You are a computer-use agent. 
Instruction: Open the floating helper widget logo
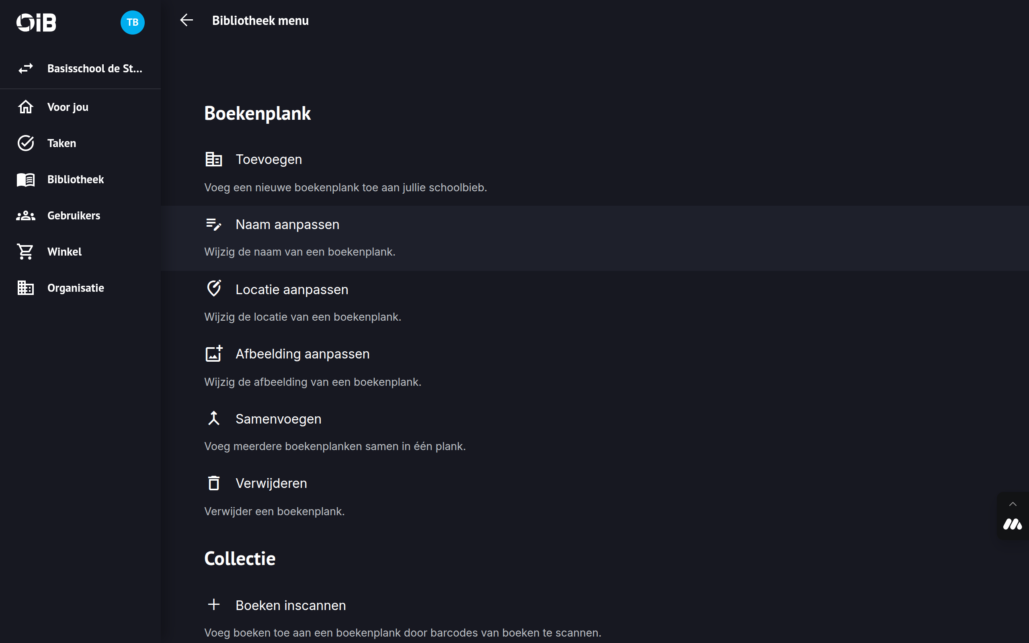tap(1013, 524)
